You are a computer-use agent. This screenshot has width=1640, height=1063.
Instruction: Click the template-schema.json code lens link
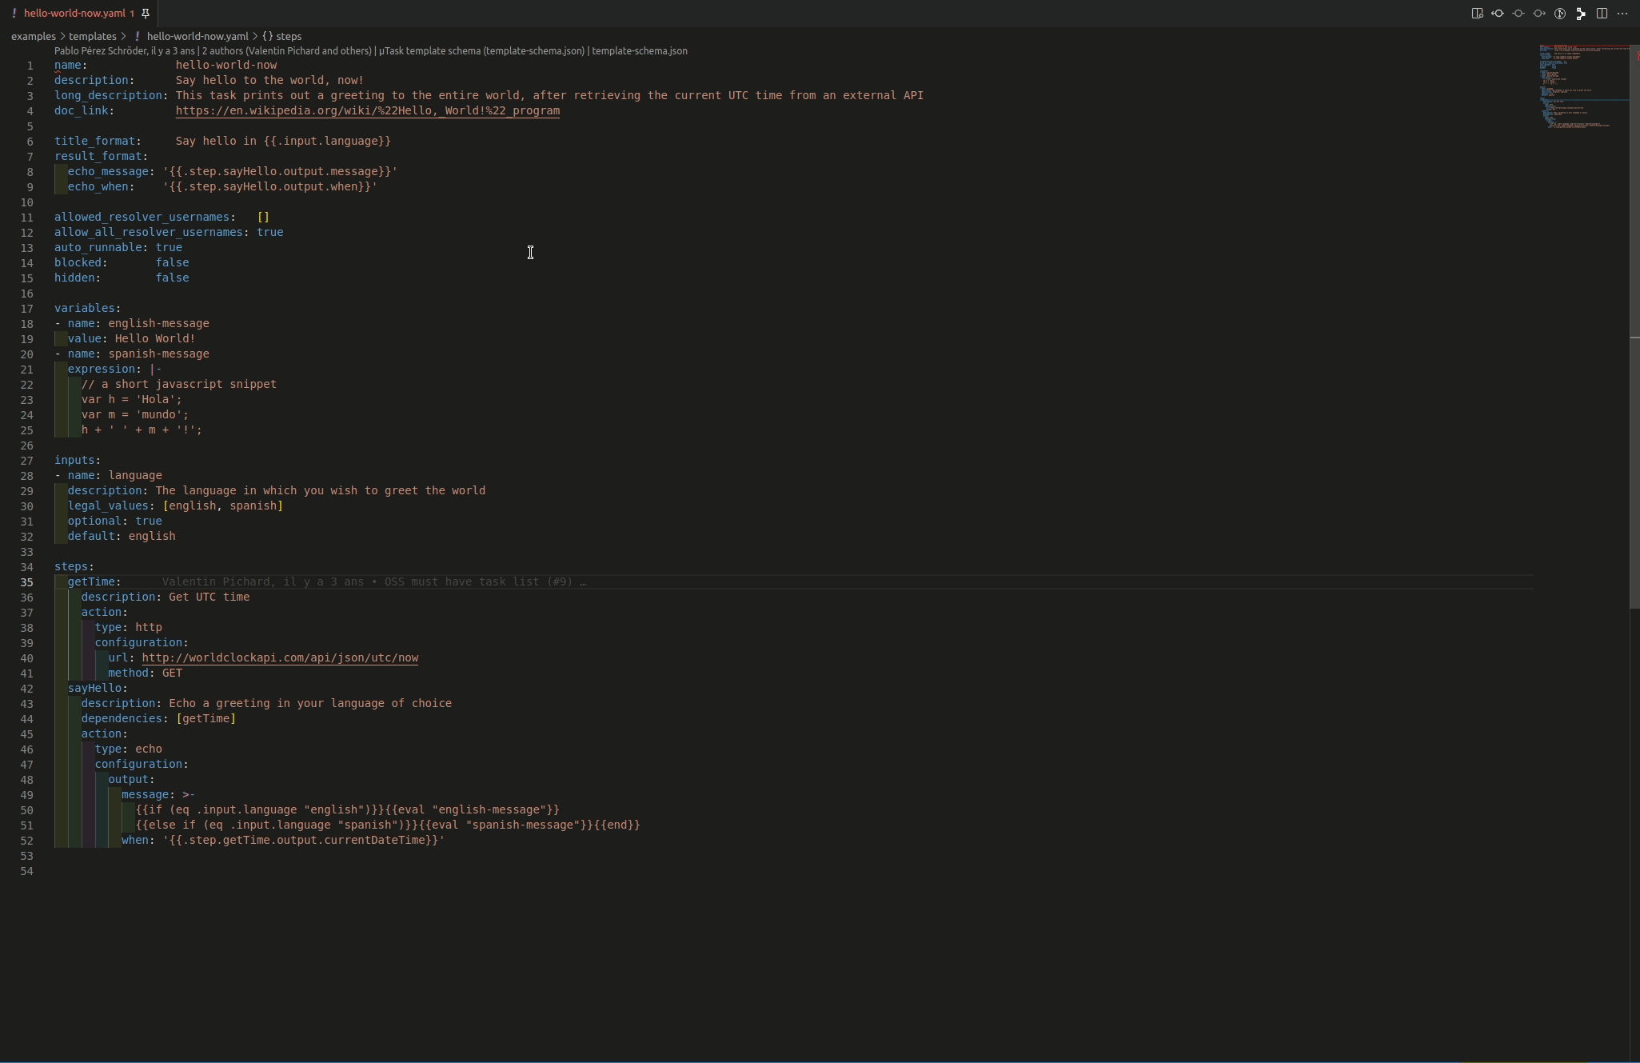(639, 51)
